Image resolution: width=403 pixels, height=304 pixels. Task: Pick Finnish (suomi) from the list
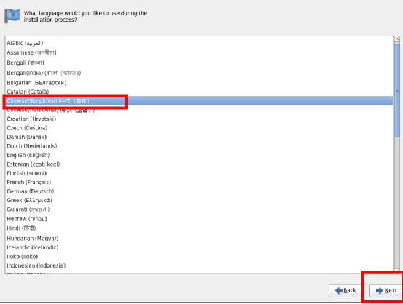click(x=199, y=173)
